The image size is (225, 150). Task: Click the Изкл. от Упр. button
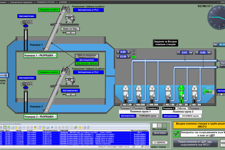(x=70, y=29)
